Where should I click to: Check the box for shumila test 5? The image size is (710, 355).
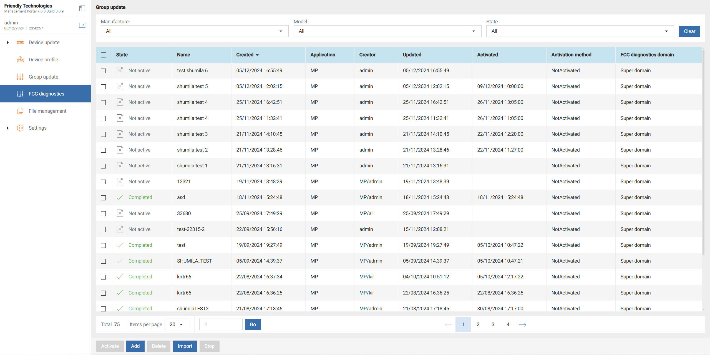click(103, 87)
